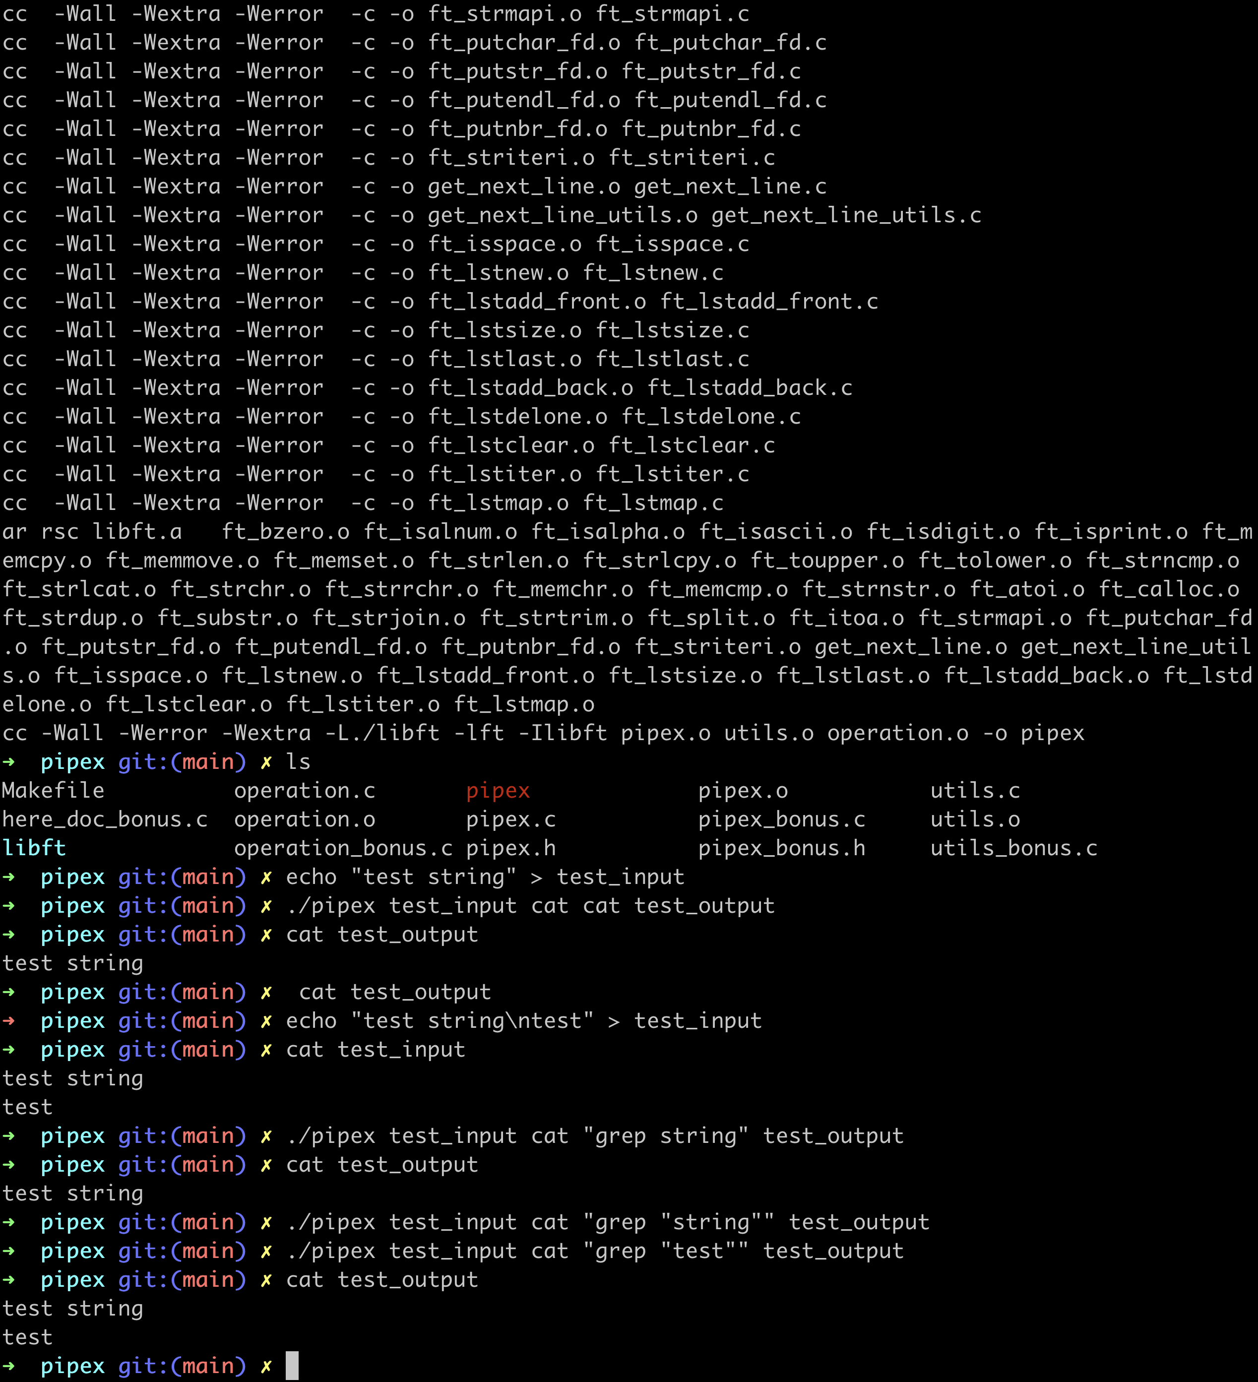Click the cyan libft directory name
This screenshot has height=1382, width=1258.
[34, 848]
